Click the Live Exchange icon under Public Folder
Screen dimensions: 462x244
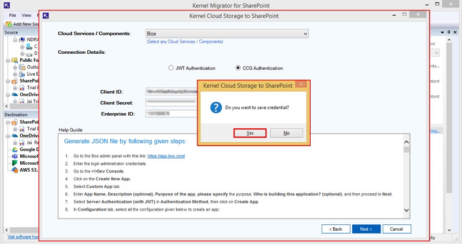[22, 74]
